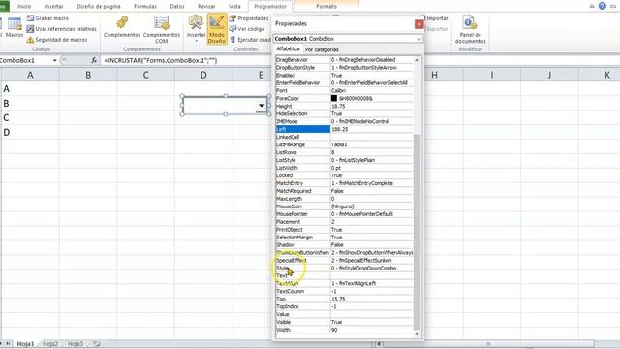Select Hoja2 sheet tab
Viewport: 620px width, 349px height.
pos(50,344)
